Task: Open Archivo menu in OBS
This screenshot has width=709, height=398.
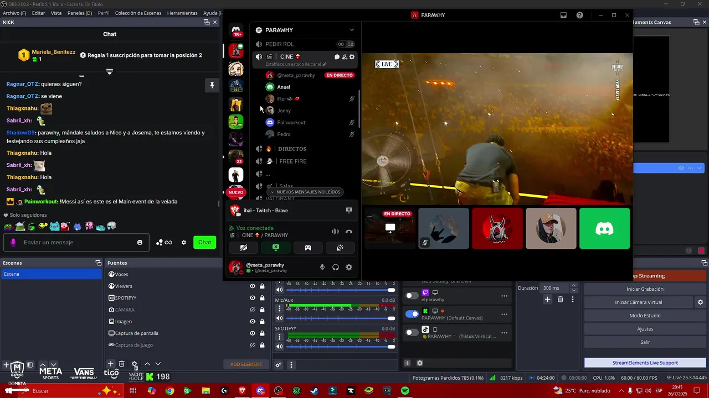Action: (14, 13)
